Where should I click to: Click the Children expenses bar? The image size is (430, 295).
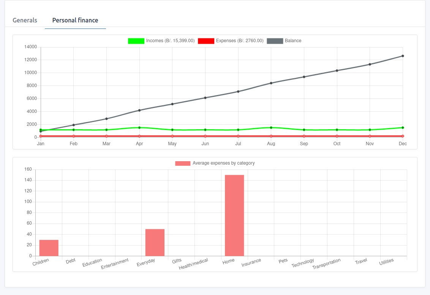pos(49,248)
